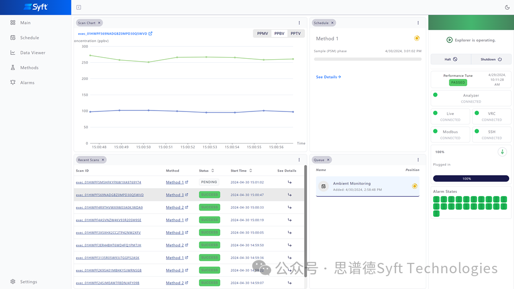
Task: See details arrow for 14:59:50 scan
Action: tap(290, 245)
